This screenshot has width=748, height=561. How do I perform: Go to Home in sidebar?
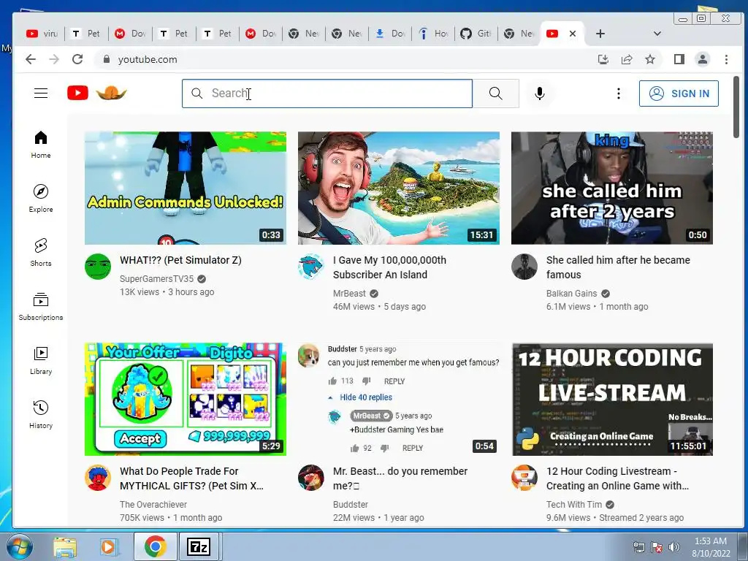pos(41,145)
